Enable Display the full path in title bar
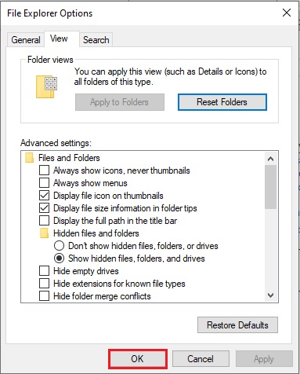Screen dimensions: 300x374 tap(44, 221)
